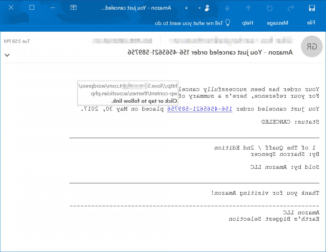Open the File tab
326x252 pixels.
312,23
